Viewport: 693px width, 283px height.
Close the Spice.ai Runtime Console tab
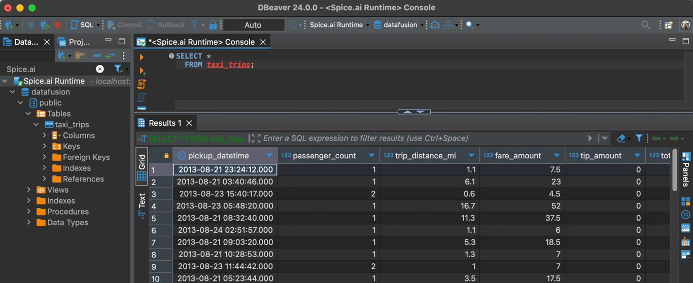coord(263,42)
